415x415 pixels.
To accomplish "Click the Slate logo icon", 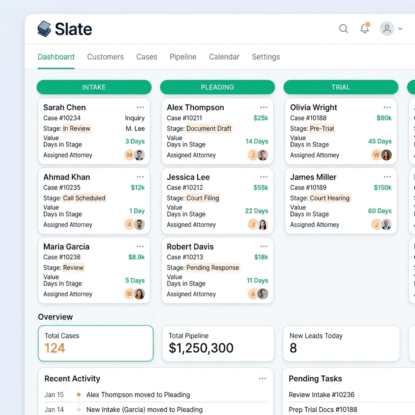I will click(44, 29).
